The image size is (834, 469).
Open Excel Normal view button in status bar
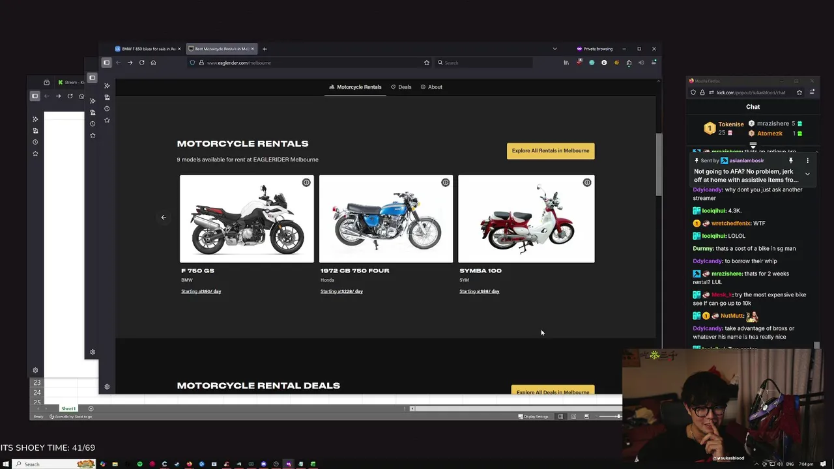pos(560,416)
